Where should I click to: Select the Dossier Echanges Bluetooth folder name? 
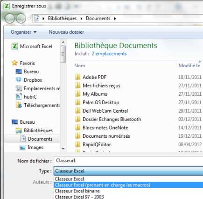click(x=112, y=119)
